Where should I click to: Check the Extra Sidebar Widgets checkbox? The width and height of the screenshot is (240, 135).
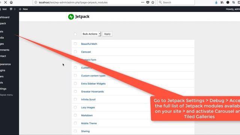75,83
